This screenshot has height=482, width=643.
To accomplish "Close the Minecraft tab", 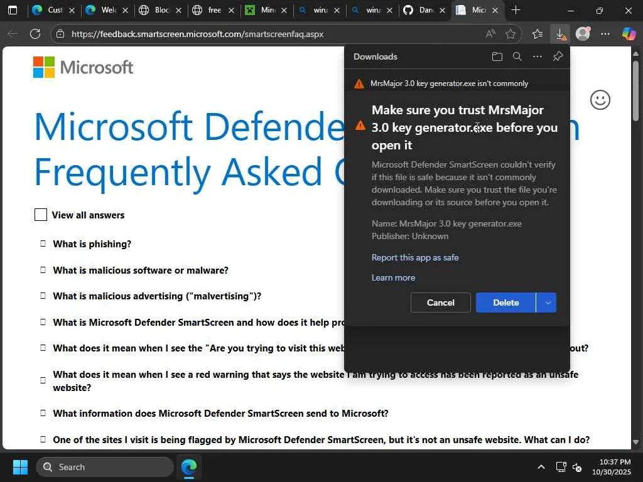I will 284,10.
